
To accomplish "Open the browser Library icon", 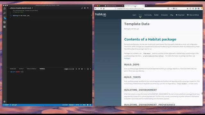I will pos(187,9).
